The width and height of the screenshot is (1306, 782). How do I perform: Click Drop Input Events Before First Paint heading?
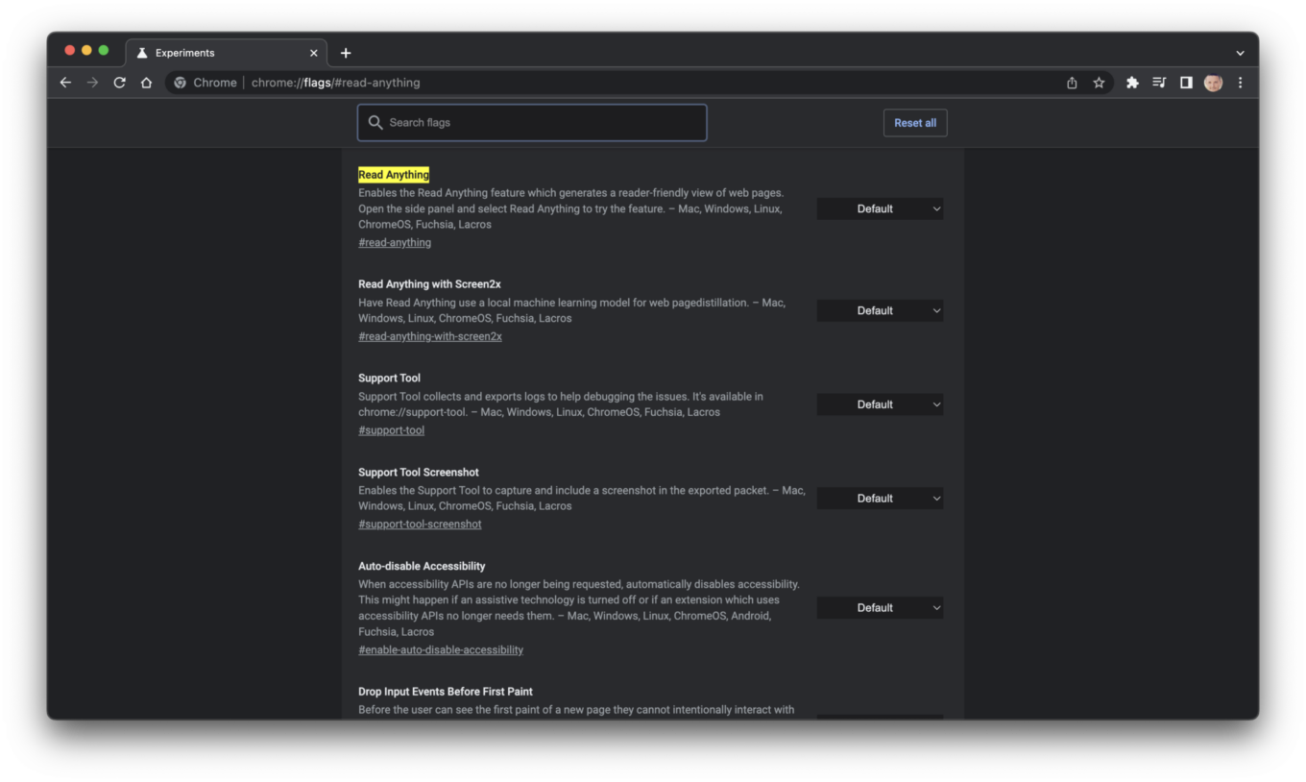click(446, 692)
